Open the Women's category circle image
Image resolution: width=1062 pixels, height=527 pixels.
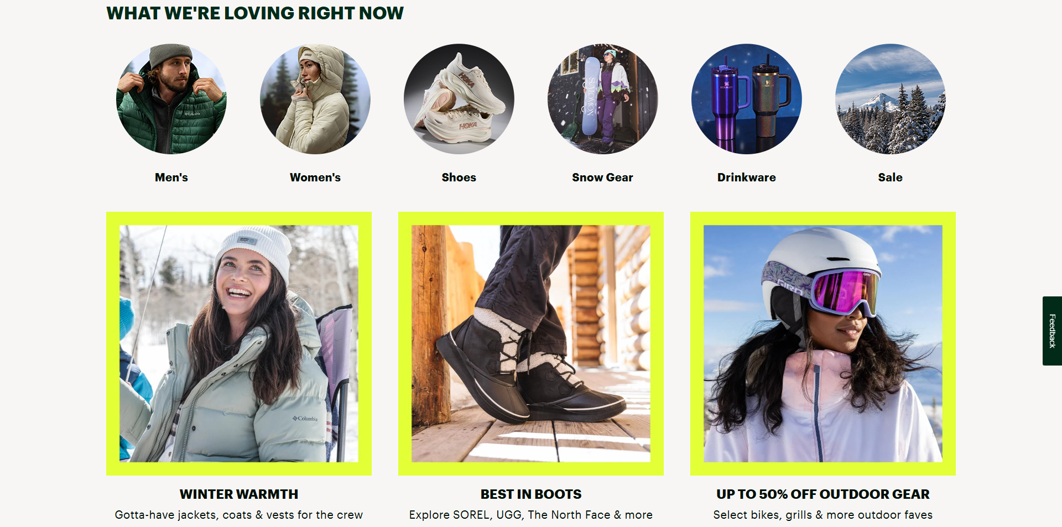(315, 99)
